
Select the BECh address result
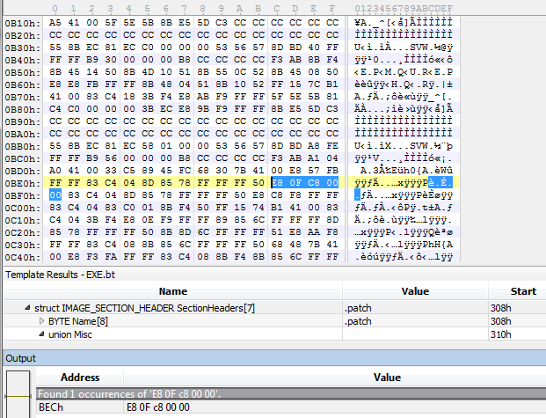(51, 407)
